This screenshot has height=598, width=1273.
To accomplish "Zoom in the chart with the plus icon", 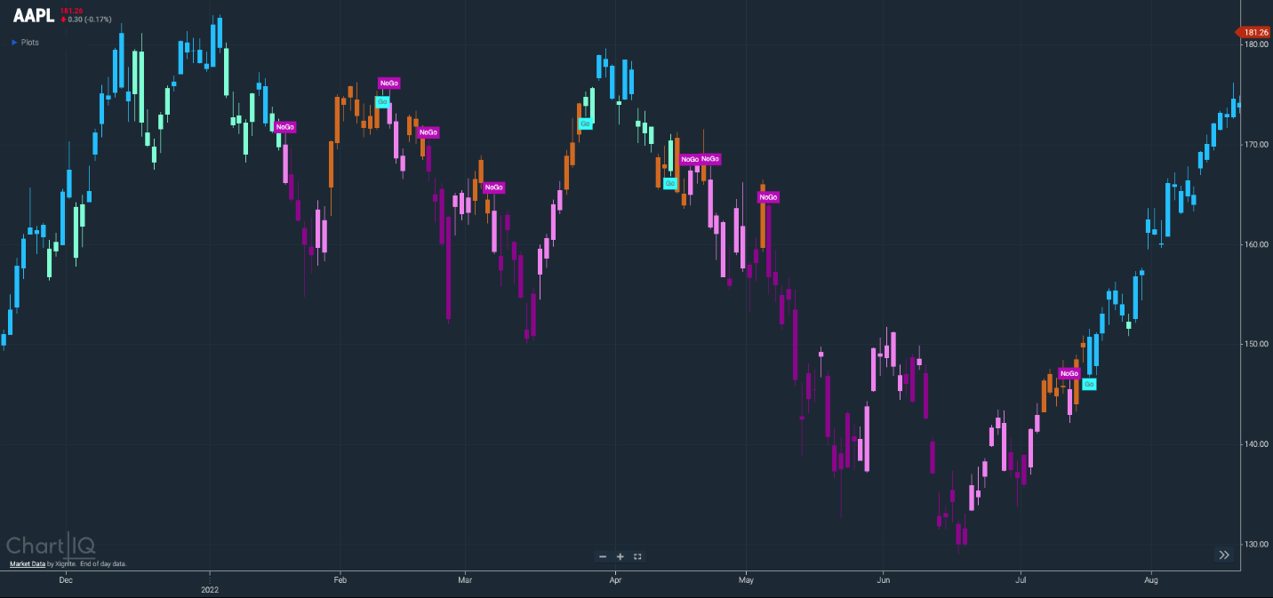I will (x=620, y=556).
